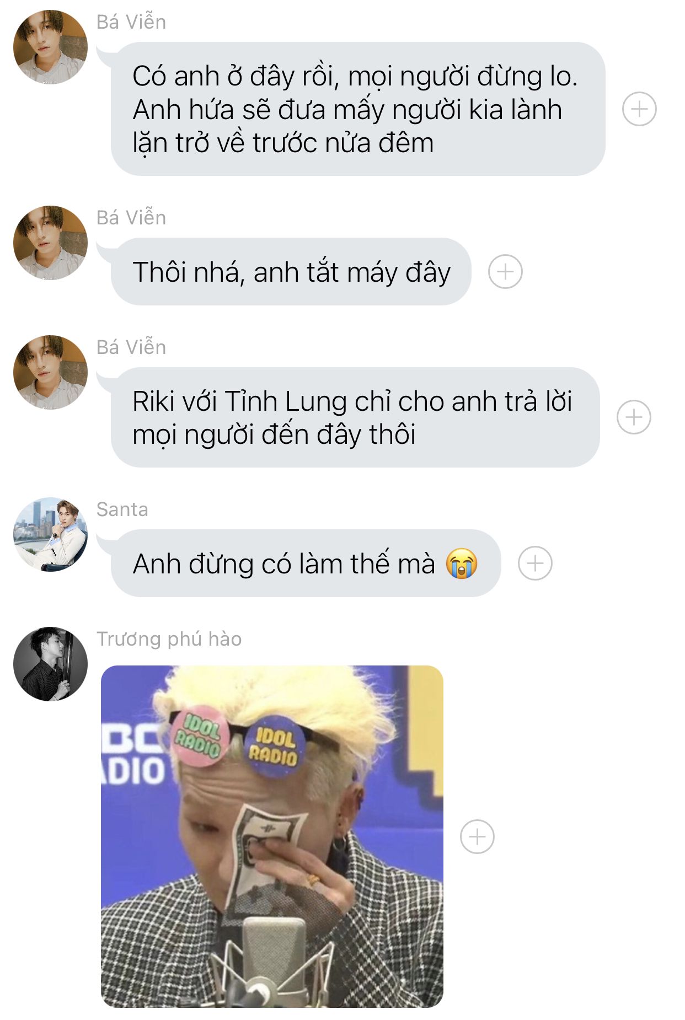This screenshot has height=1020, width=685.
Task: Open the Idol Radio crying image
Action: coord(272,836)
